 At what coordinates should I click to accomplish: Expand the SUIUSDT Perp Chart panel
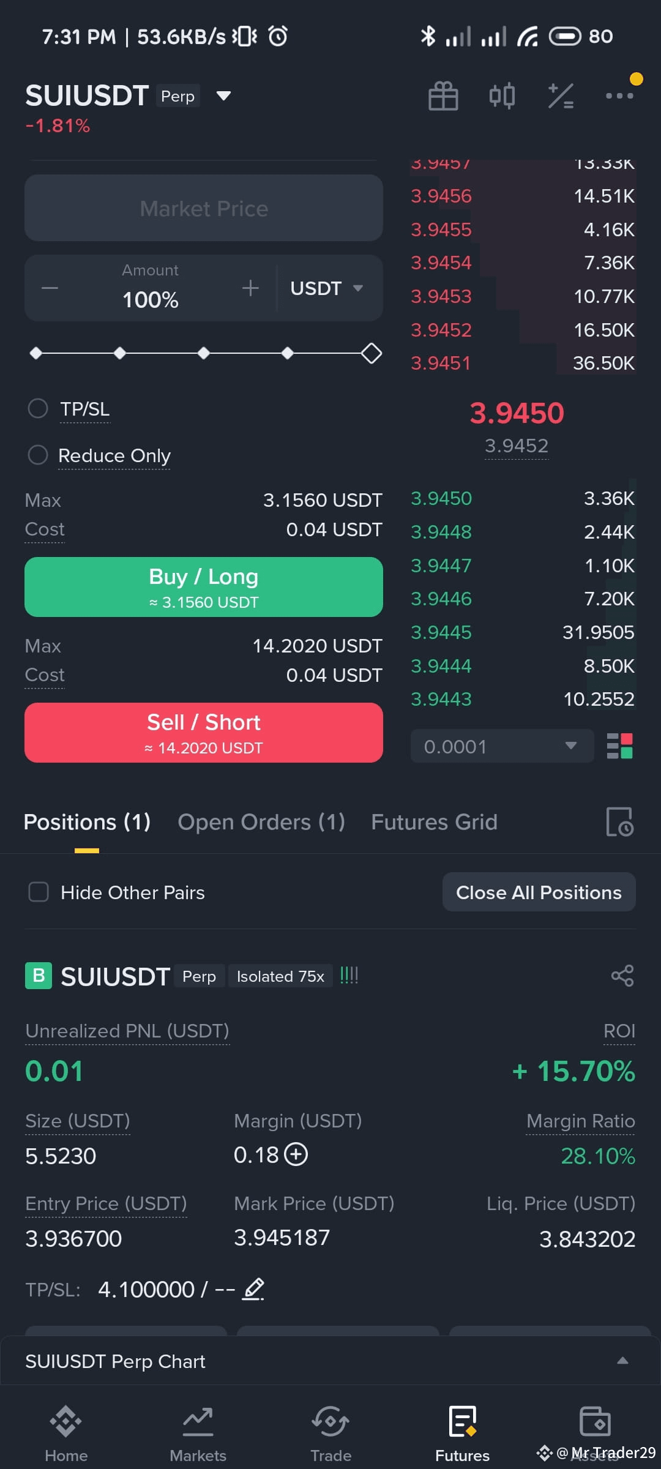(x=330, y=1361)
